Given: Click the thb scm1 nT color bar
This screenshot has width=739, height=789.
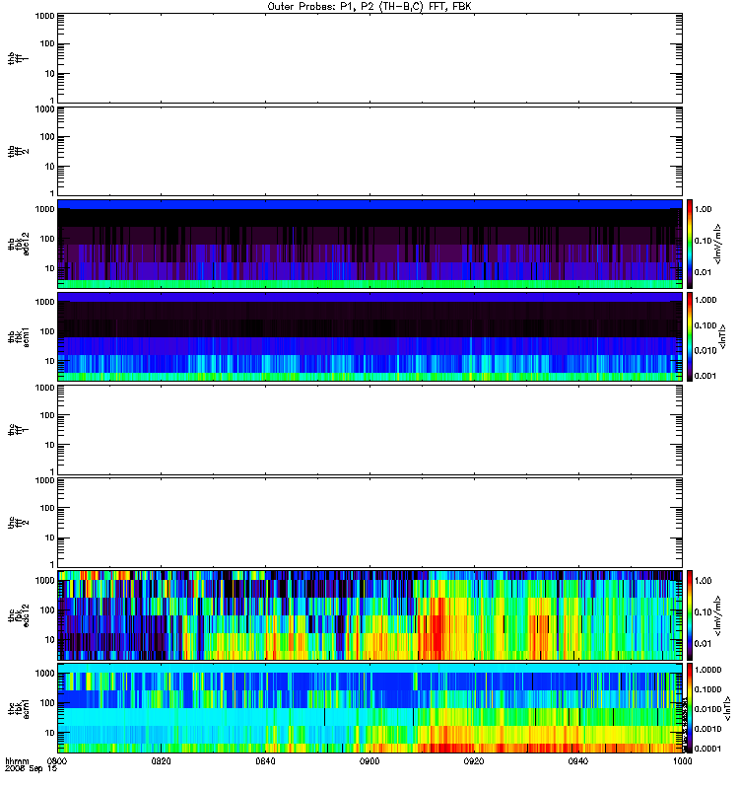Looking at the screenshot, I should 690,336.
